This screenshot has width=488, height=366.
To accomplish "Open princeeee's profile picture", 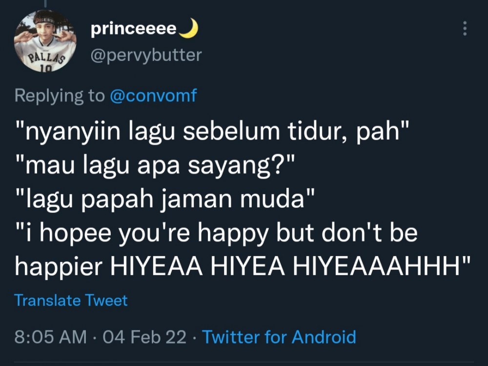I will (x=44, y=41).
